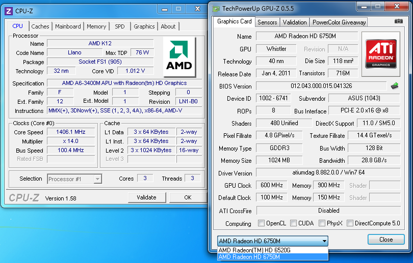The image size is (413, 263).
Task: Click the Subvendor value ASUS (1043)
Action: tap(364, 98)
